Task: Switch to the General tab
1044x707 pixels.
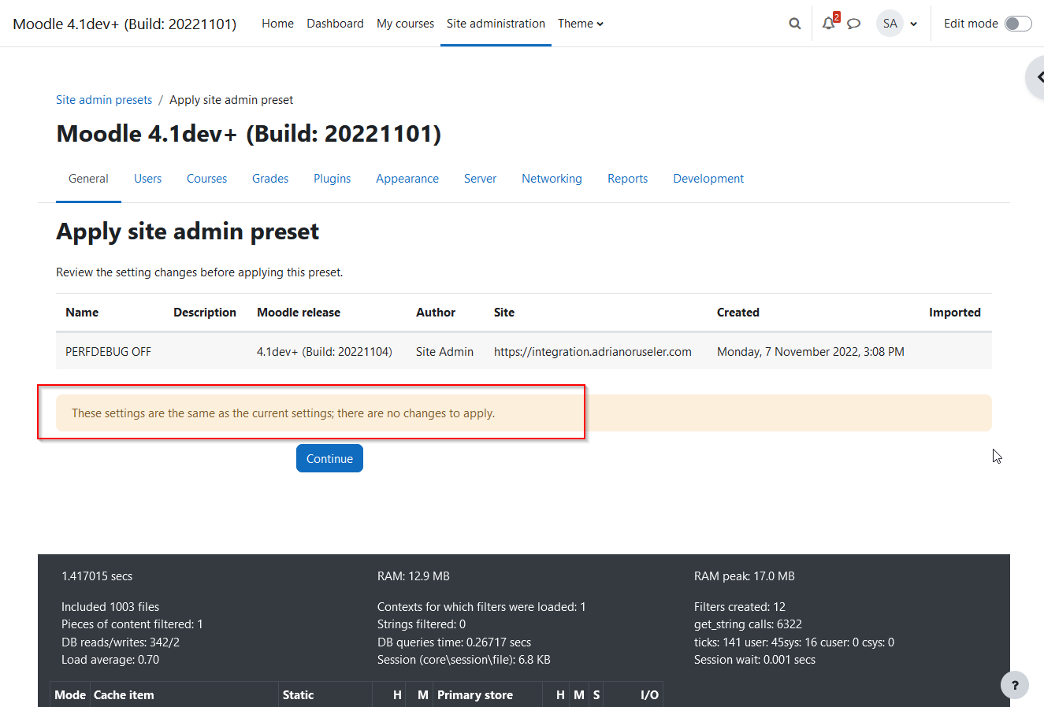Action: pos(88,179)
